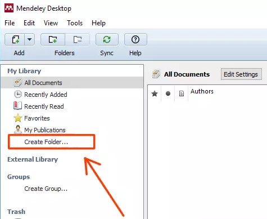Select All Documents in My Library
267x219 pixels.
click(72, 83)
